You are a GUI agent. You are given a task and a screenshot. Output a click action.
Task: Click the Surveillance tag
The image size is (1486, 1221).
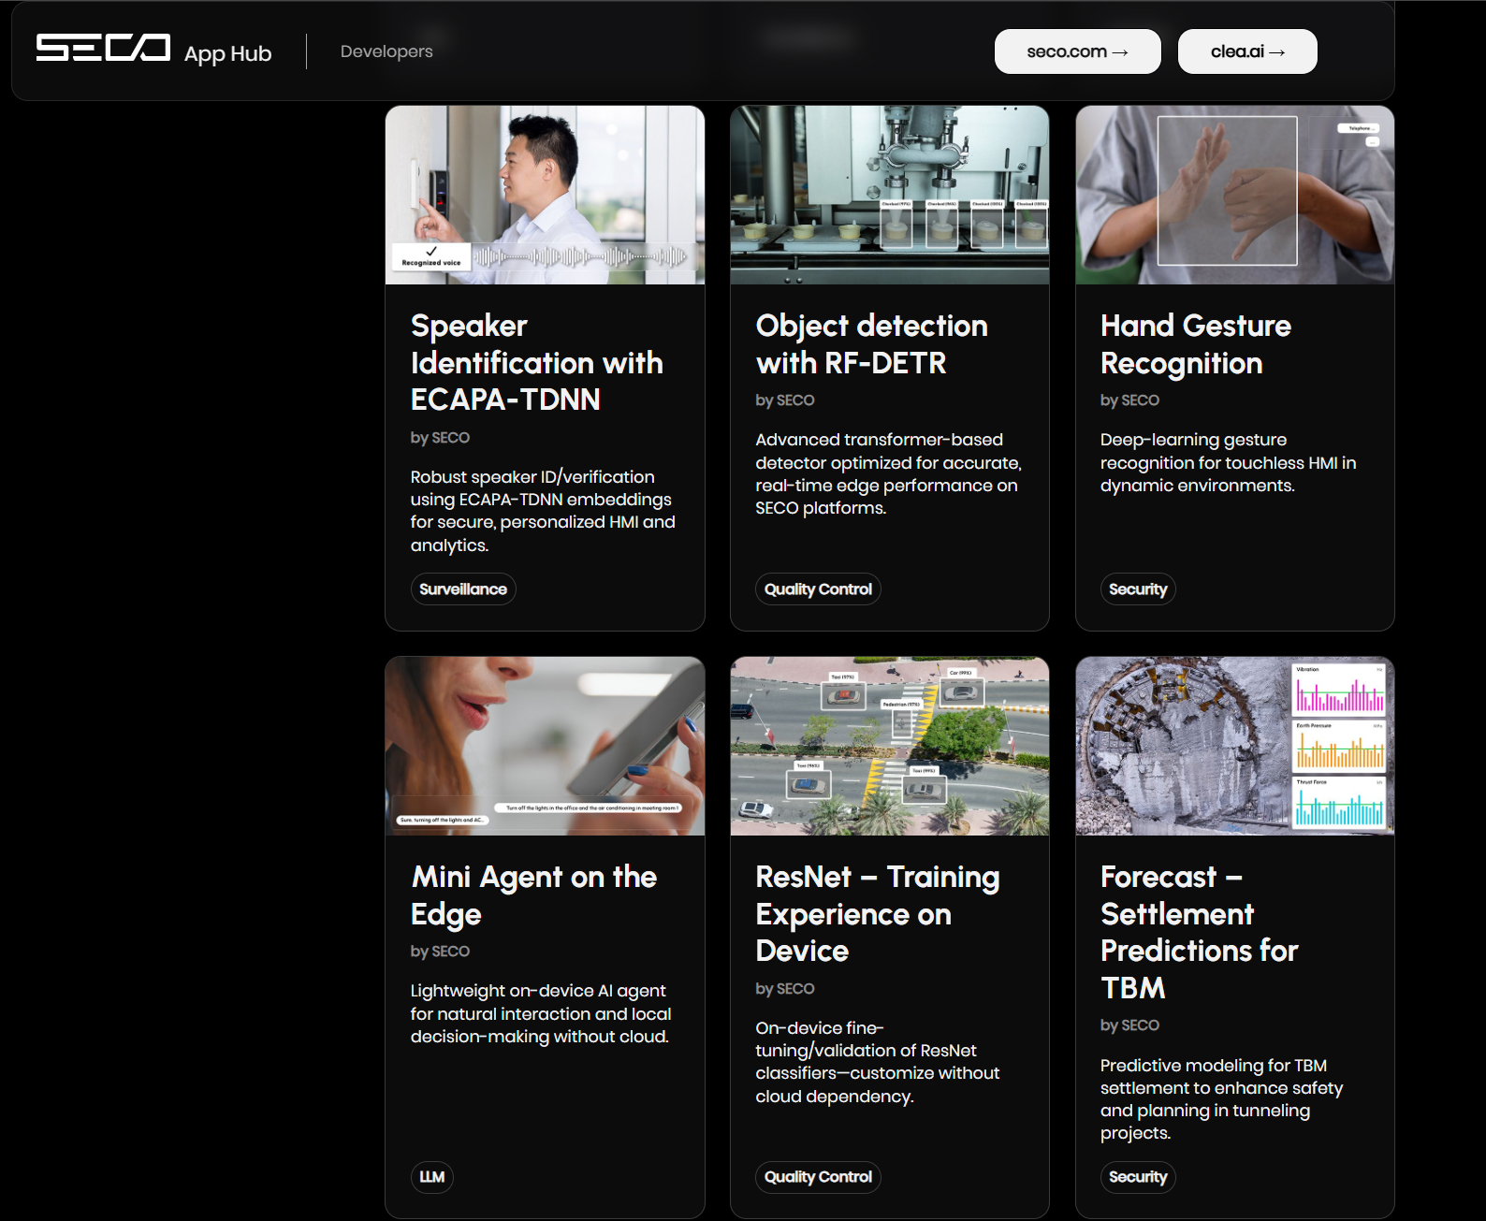point(463,589)
